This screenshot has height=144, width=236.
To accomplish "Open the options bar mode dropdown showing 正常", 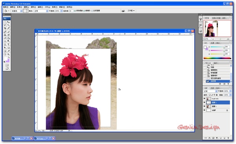I will pyautogui.click(x=41, y=11).
